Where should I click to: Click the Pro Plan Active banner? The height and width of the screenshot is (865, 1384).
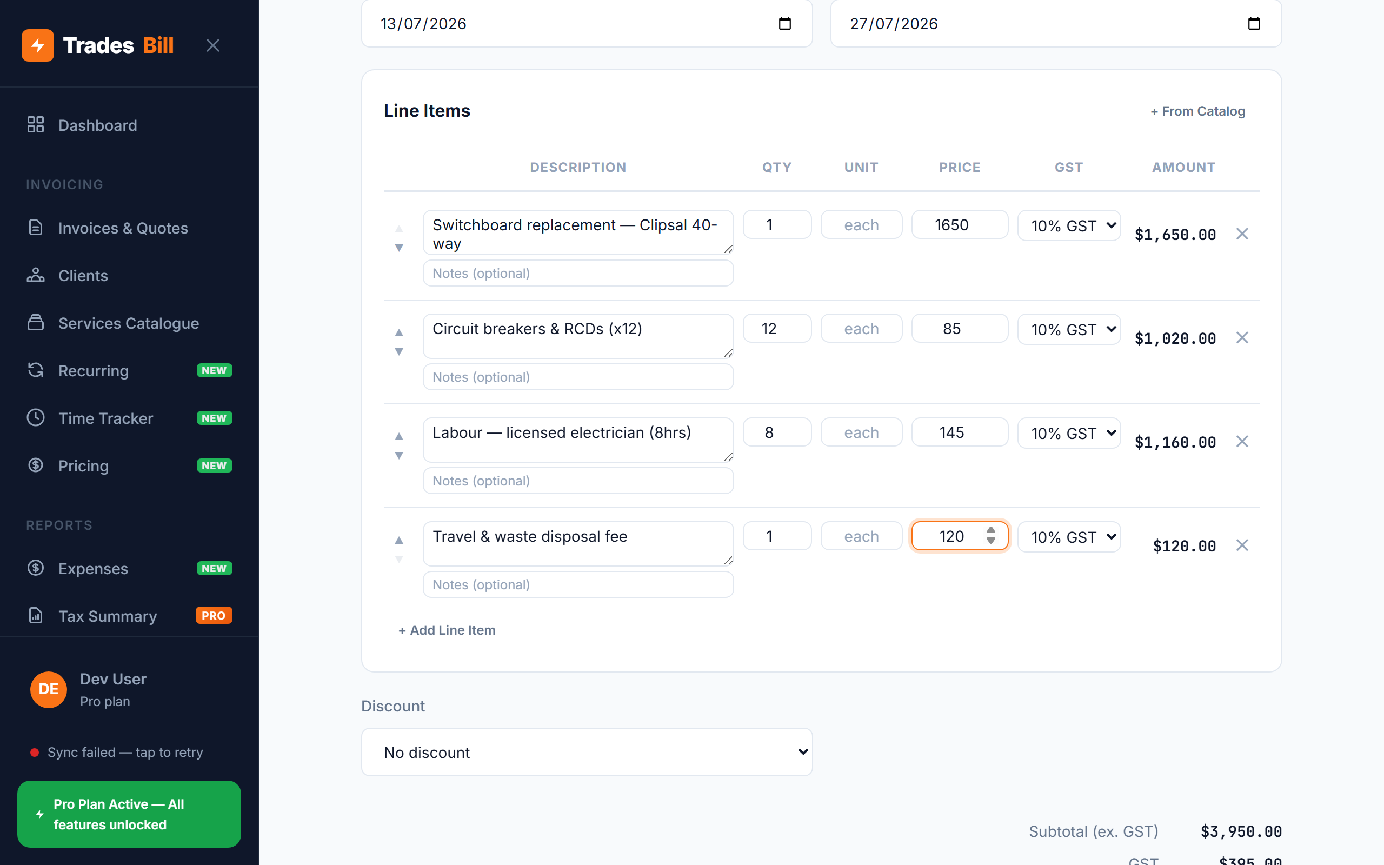tap(129, 814)
